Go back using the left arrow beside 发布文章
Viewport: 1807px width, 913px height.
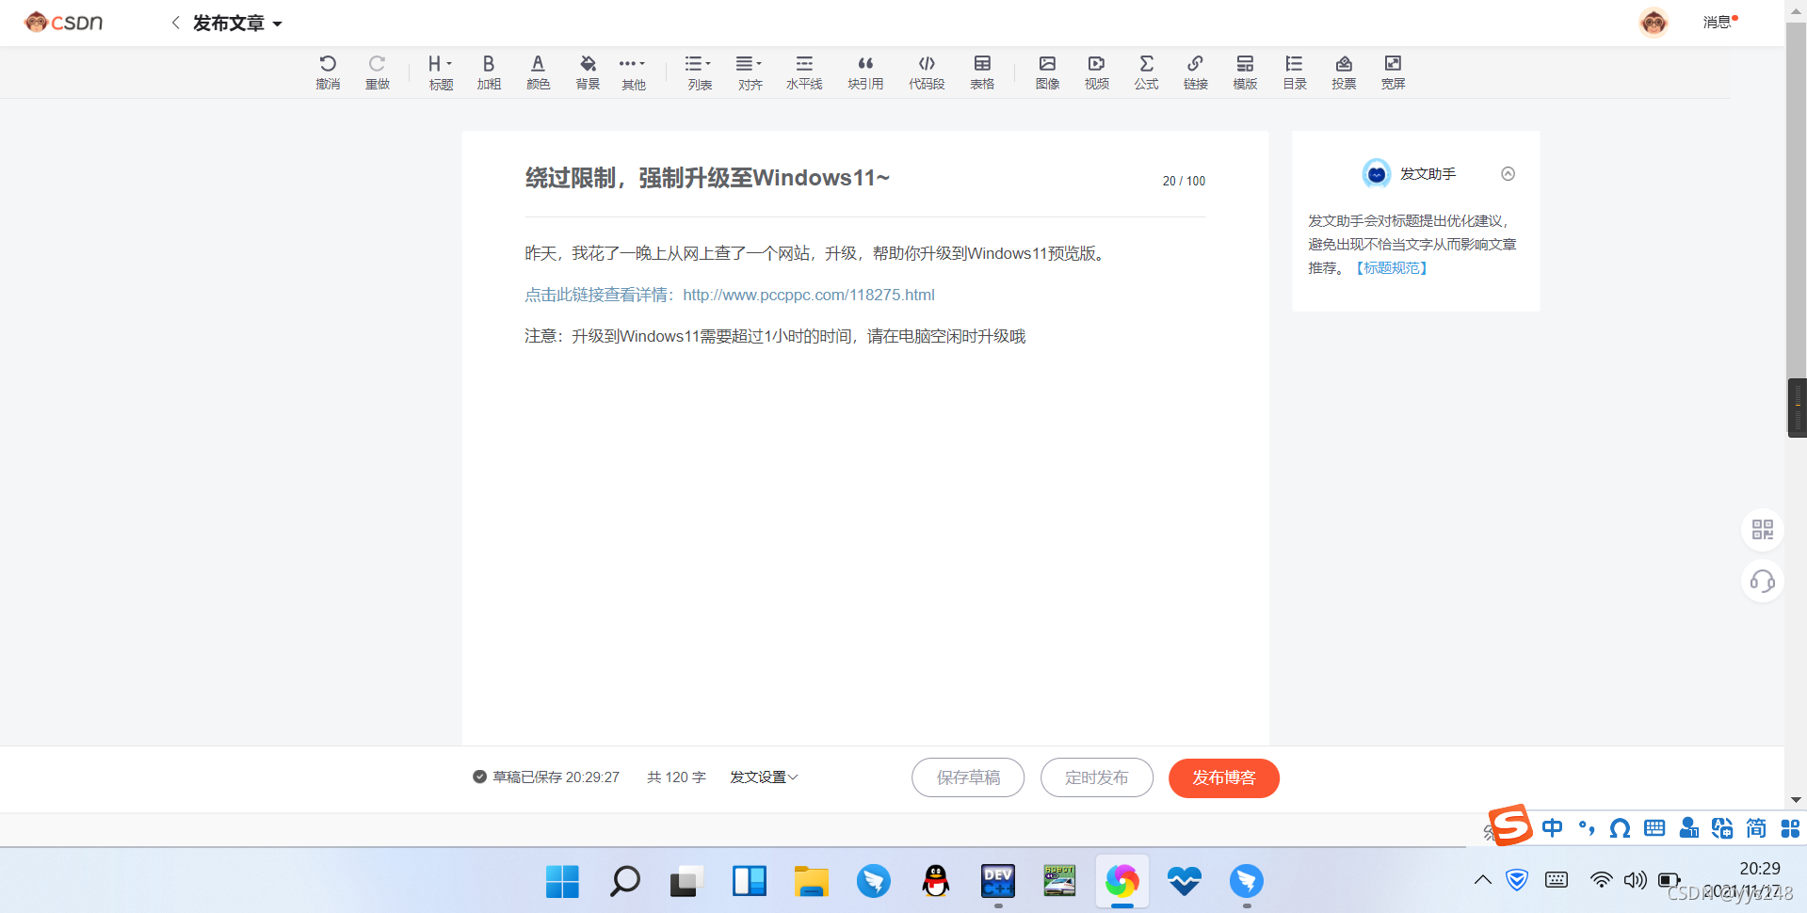click(x=175, y=23)
